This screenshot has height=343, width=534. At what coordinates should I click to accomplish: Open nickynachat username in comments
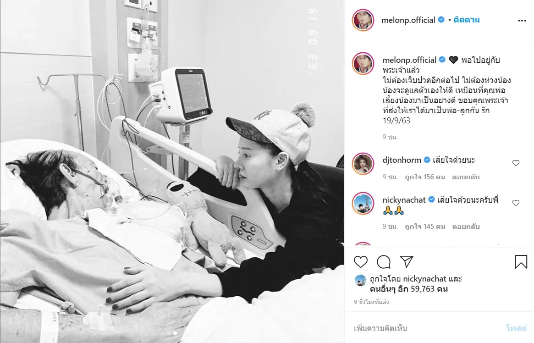point(404,200)
